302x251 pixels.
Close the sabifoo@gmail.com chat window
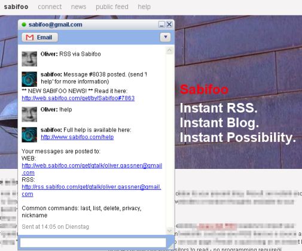click(x=169, y=25)
